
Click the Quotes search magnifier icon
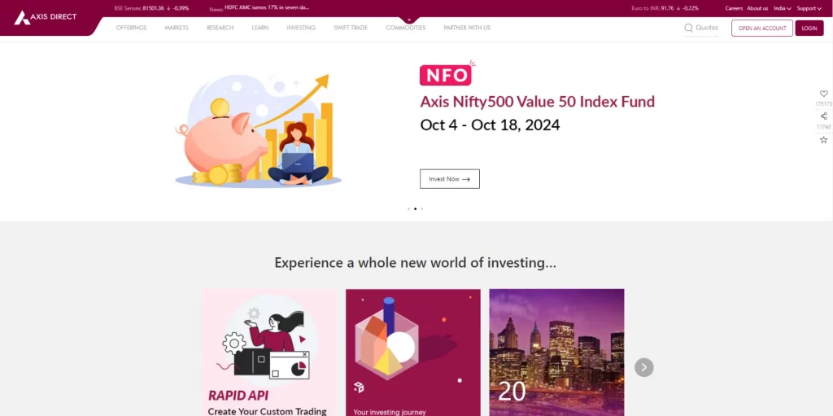[688, 28]
